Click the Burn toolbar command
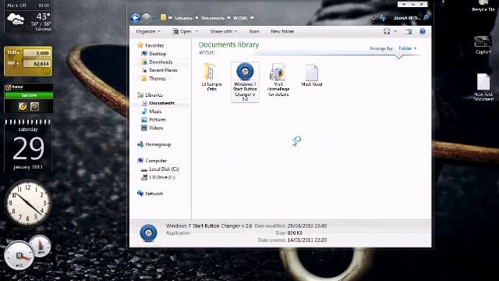The width and height of the screenshot is (499, 281). 254,31
